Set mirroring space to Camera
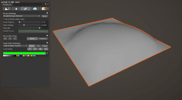Screen dimensions: 182x100 click(43, 39)
